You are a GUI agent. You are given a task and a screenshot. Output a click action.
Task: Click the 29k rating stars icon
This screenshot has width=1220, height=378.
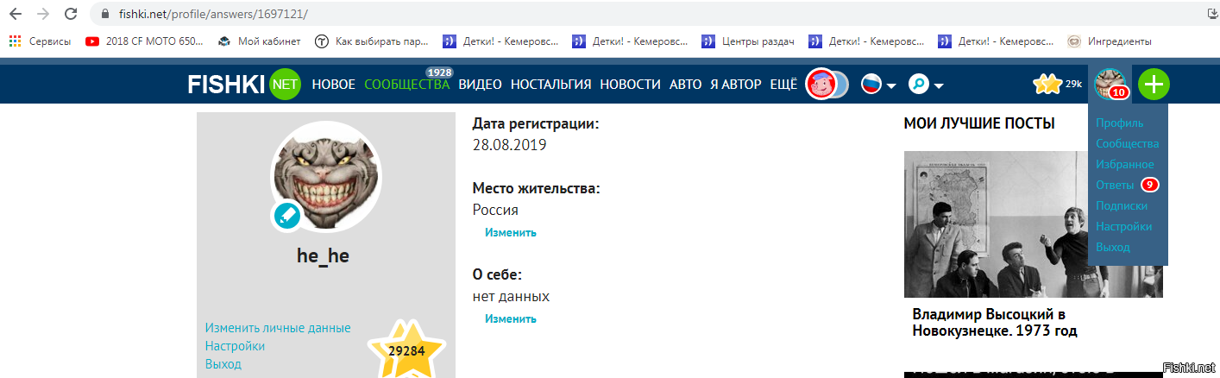[x=1047, y=84]
